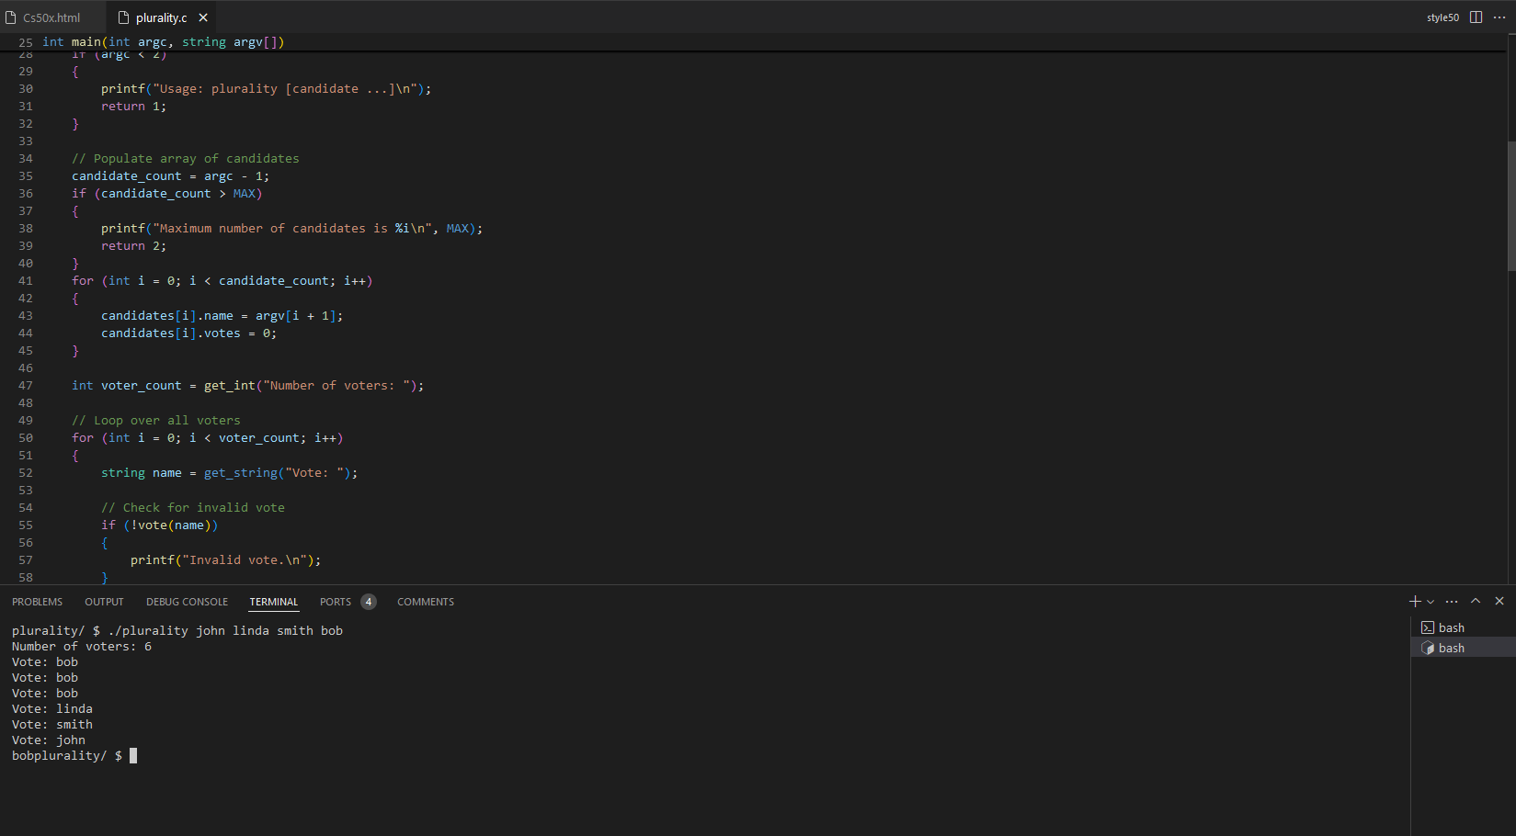Click the Ports count badge 4
Image resolution: width=1516 pixels, height=836 pixels.
[369, 602]
